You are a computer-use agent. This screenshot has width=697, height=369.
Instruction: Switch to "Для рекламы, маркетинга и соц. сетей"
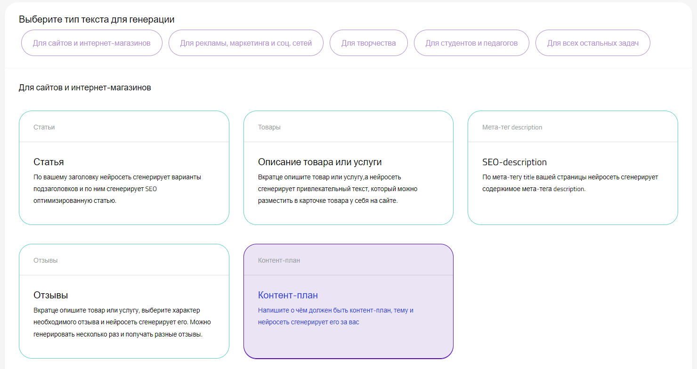click(x=246, y=43)
